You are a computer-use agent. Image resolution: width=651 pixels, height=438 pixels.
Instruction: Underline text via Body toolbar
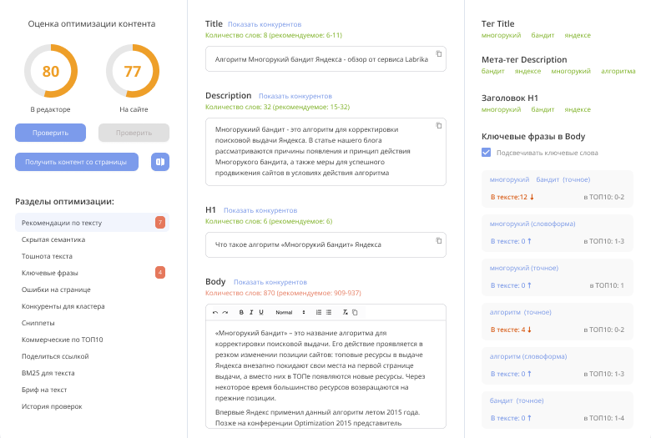pyautogui.click(x=261, y=312)
